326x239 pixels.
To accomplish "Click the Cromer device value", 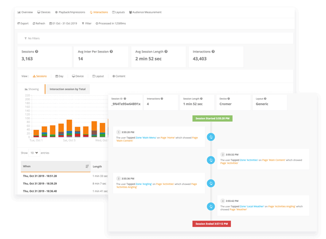I will [x=225, y=104].
